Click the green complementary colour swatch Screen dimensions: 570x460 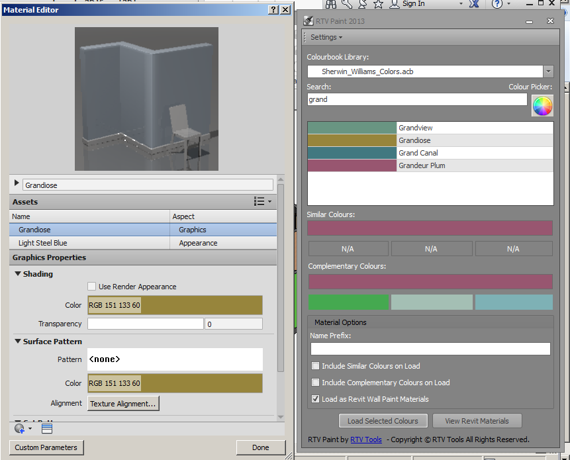pyautogui.click(x=348, y=302)
